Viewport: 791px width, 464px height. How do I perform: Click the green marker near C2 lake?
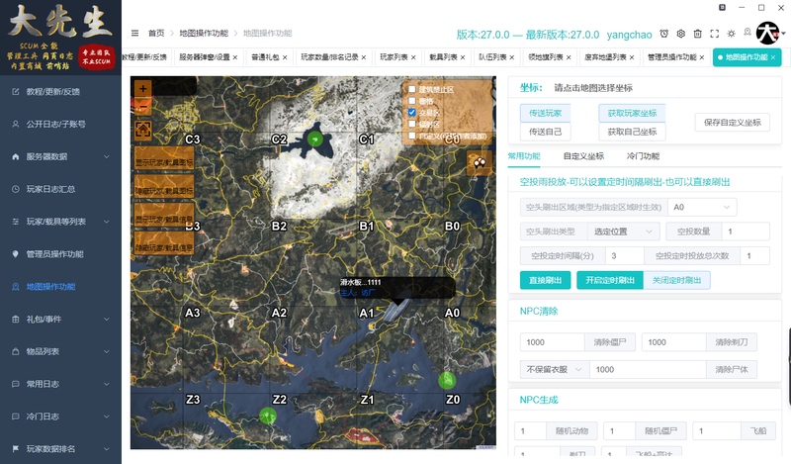click(315, 139)
